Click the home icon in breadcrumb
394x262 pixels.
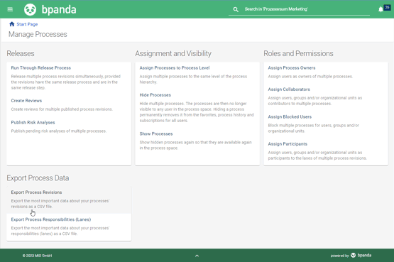[x=12, y=24]
